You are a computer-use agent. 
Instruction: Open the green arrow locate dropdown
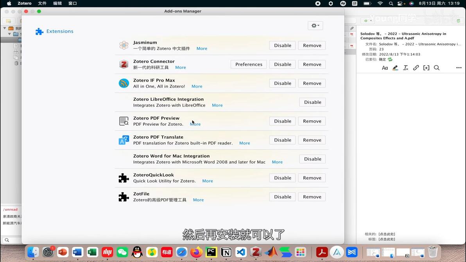point(367,20)
